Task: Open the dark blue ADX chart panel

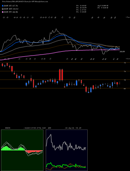Action: [67, 150]
